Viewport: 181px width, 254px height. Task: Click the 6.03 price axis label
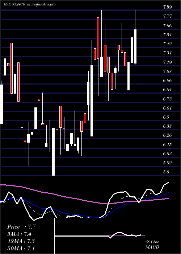(167, 153)
